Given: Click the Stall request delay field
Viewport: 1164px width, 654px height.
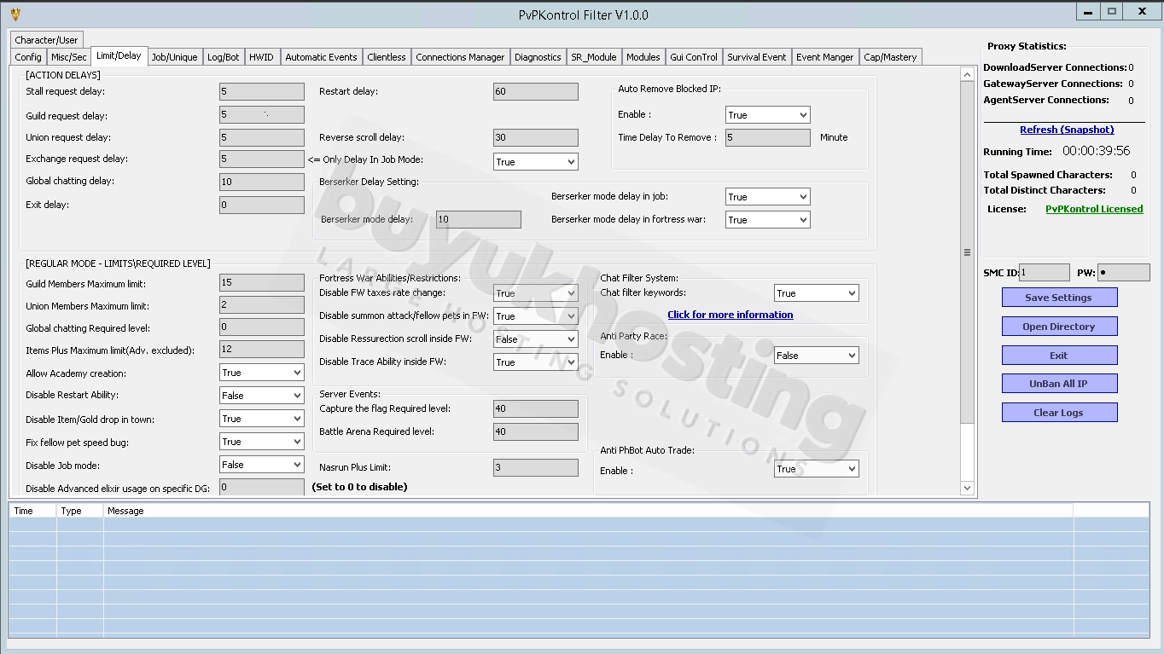Looking at the screenshot, I should coord(261,91).
